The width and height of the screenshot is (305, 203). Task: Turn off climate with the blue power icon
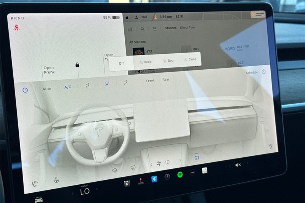[x=25, y=90]
